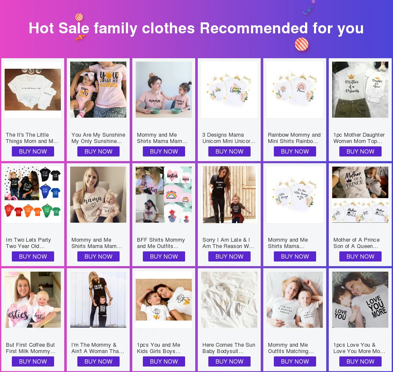Viewport: 393px width, 372px height.
Task: Buy the Im Two Lets Party shirt
Action: pos(33,256)
